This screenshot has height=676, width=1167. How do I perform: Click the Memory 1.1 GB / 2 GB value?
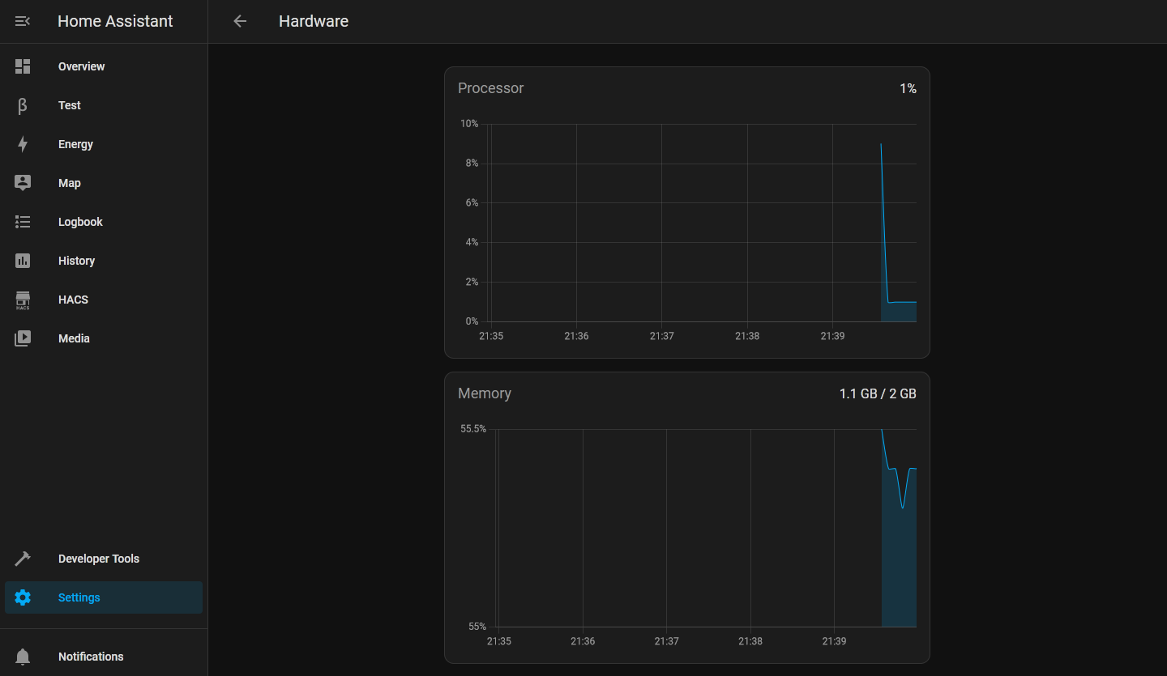[x=878, y=393]
